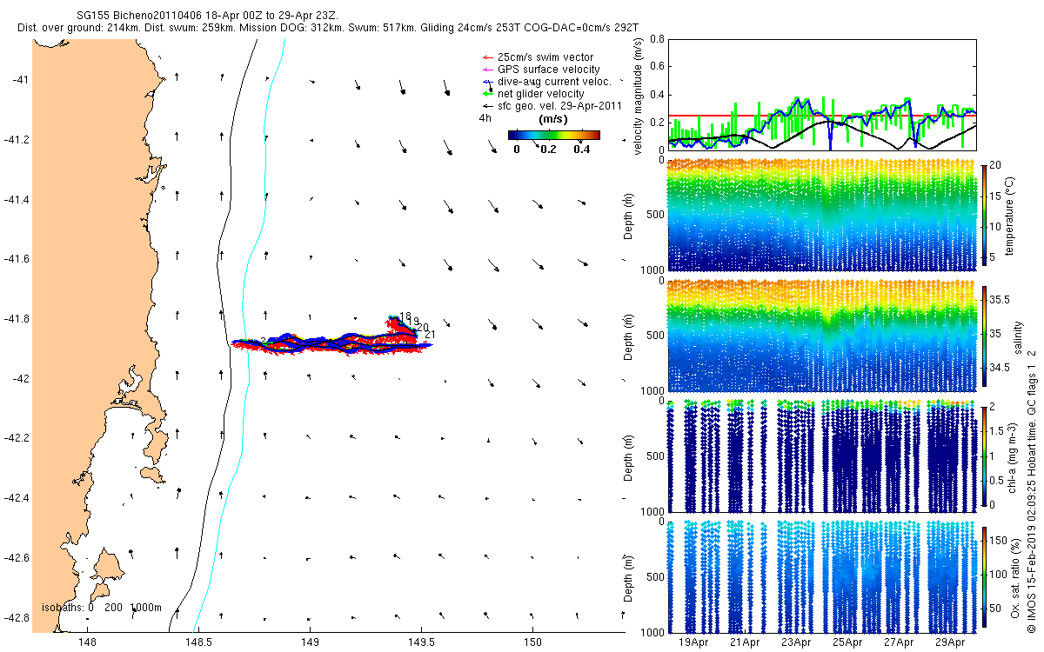Click the '150' longitude tick label

coord(533,642)
